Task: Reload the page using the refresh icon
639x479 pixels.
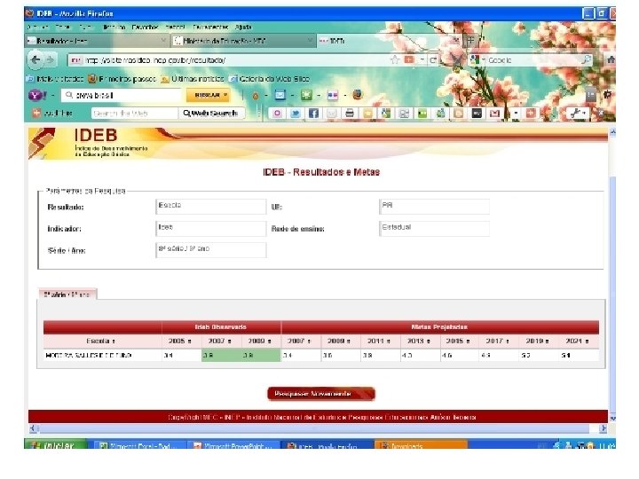Action: point(433,60)
